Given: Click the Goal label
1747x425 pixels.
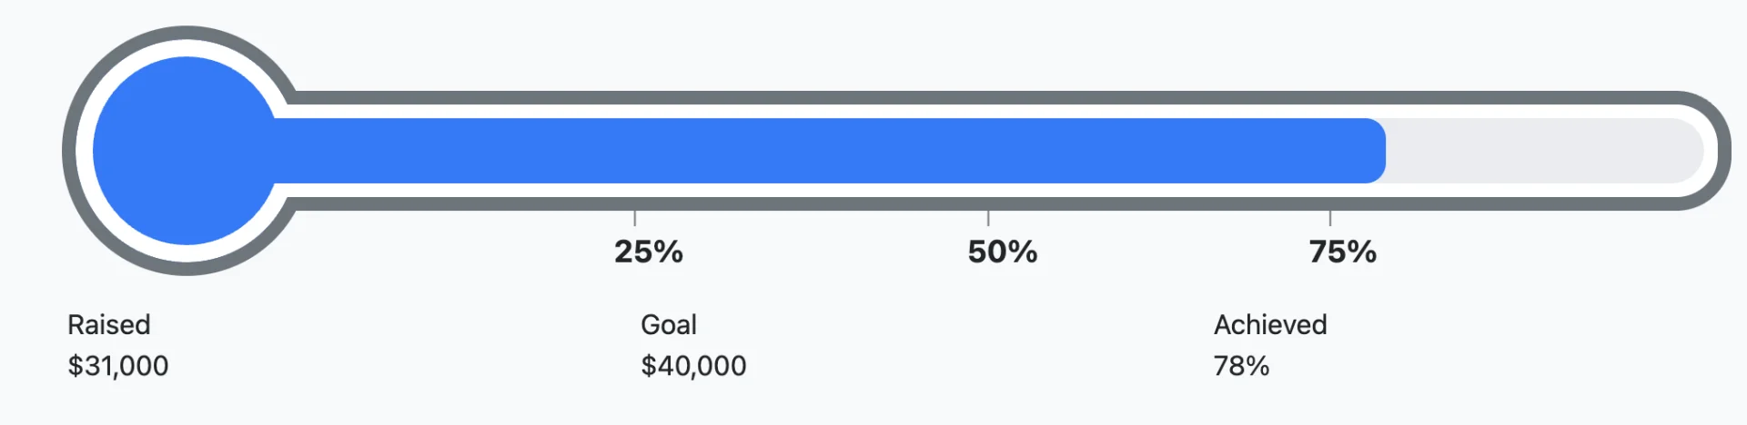Looking at the screenshot, I should [669, 324].
